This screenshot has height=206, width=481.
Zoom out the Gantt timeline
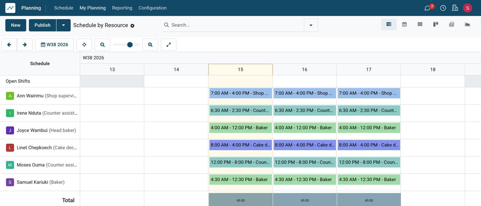click(x=103, y=45)
